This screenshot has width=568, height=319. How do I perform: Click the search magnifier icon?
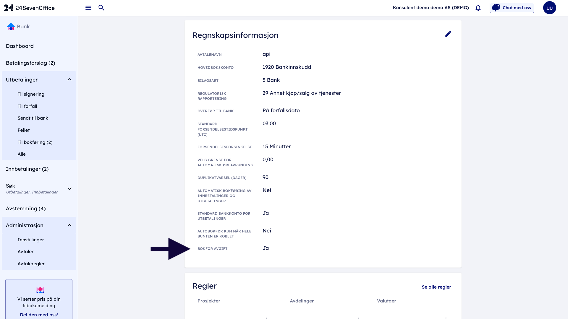point(101,8)
